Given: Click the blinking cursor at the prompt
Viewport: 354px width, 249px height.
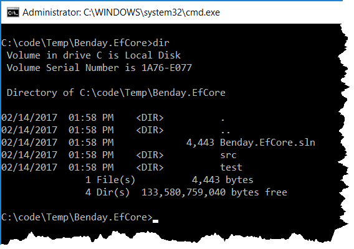Looking at the screenshot, I should (x=155, y=221).
